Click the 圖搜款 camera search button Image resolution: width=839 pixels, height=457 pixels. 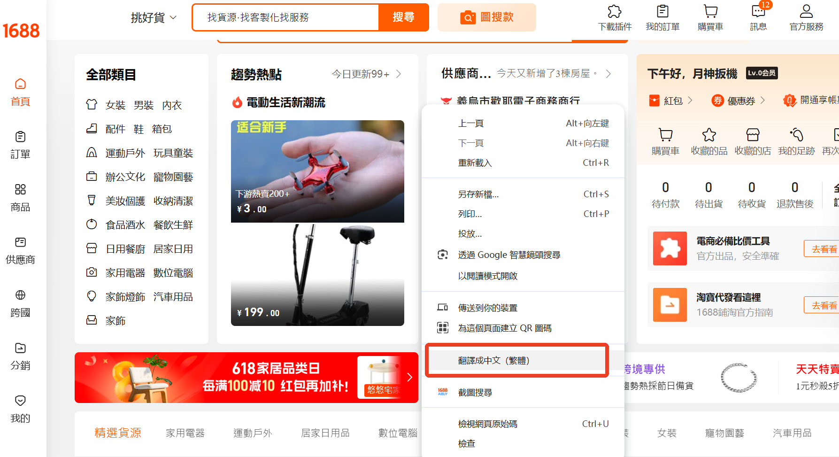point(486,17)
